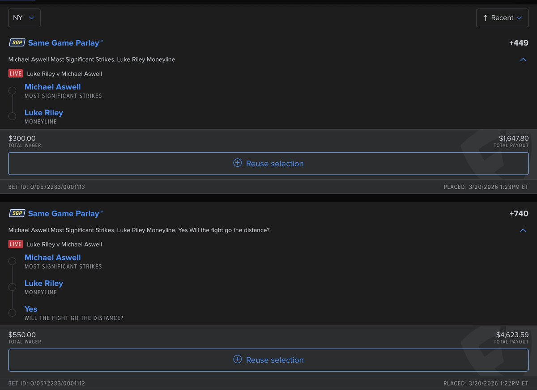Viewport: 537px width, 390px height.
Task: Select Michael Aswell leg in +740 parlay
Action: click(53, 258)
